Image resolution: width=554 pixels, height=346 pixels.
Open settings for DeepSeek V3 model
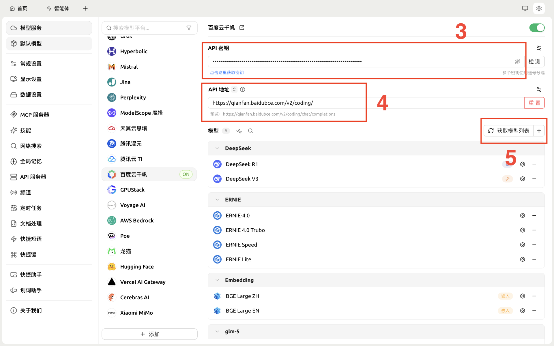(523, 179)
